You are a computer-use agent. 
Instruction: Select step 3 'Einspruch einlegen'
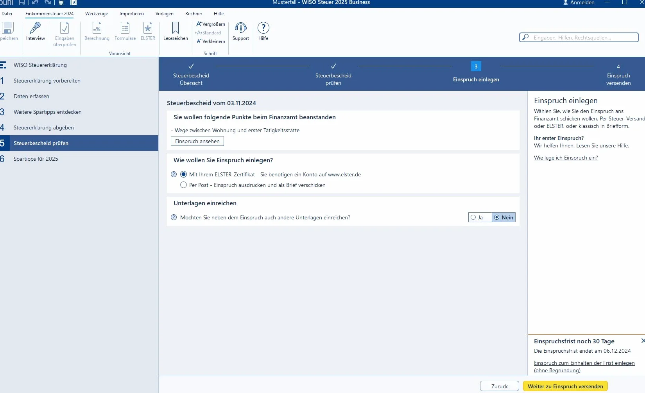coord(476,72)
